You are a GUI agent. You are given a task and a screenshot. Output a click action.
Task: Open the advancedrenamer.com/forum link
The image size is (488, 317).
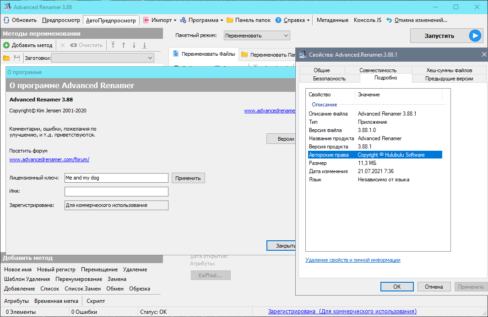pos(49,159)
